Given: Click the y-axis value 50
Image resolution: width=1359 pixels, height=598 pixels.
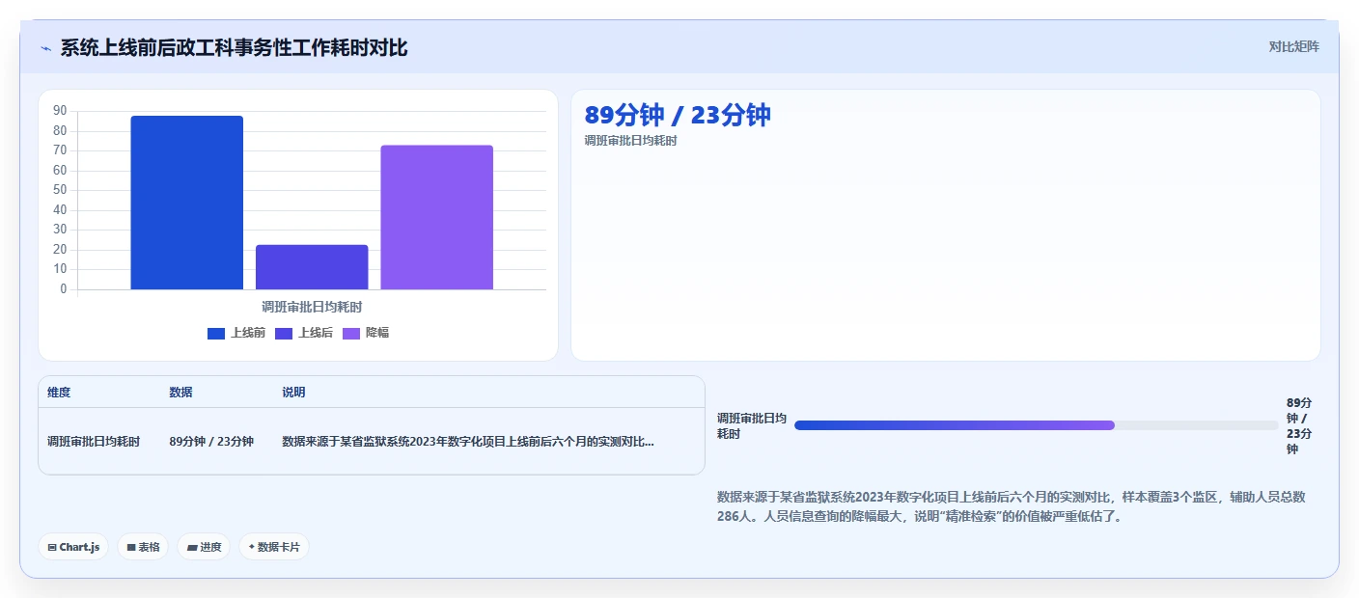Looking at the screenshot, I should coord(60,190).
